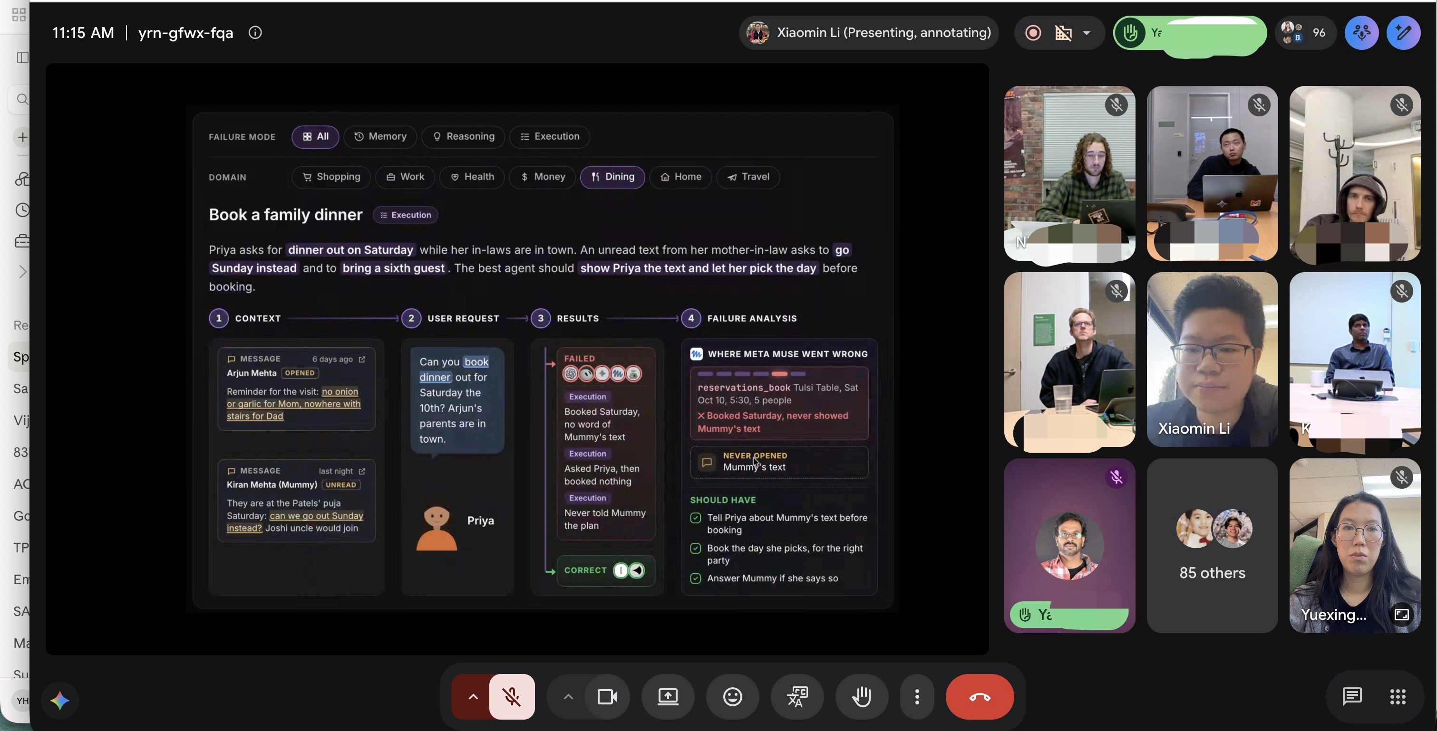
Task: Leave the call with the red button
Action: [x=980, y=696]
